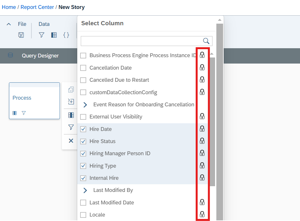Click the table grid icon under Data
Viewport: 300px width, 221px height.
pyautogui.click(x=54, y=35)
